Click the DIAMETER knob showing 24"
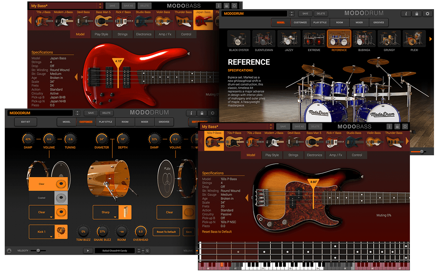This screenshot has height=274, width=438. click(x=101, y=139)
